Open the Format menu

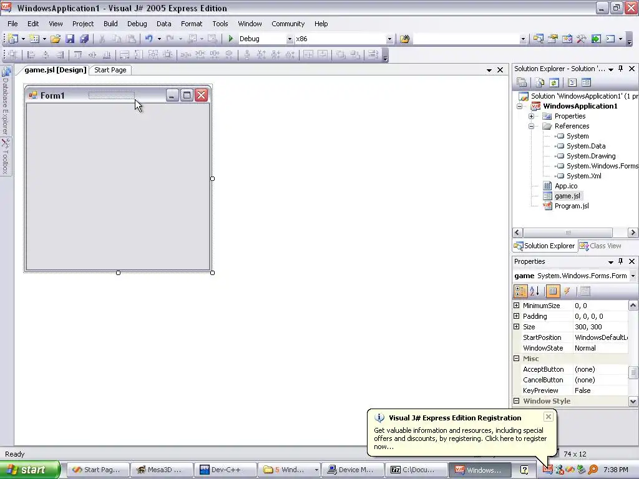[x=192, y=24]
